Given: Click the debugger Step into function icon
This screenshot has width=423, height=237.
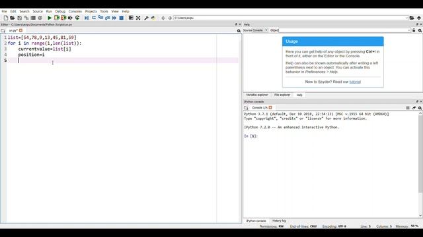Looking at the screenshot, I should tap(100, 18).
